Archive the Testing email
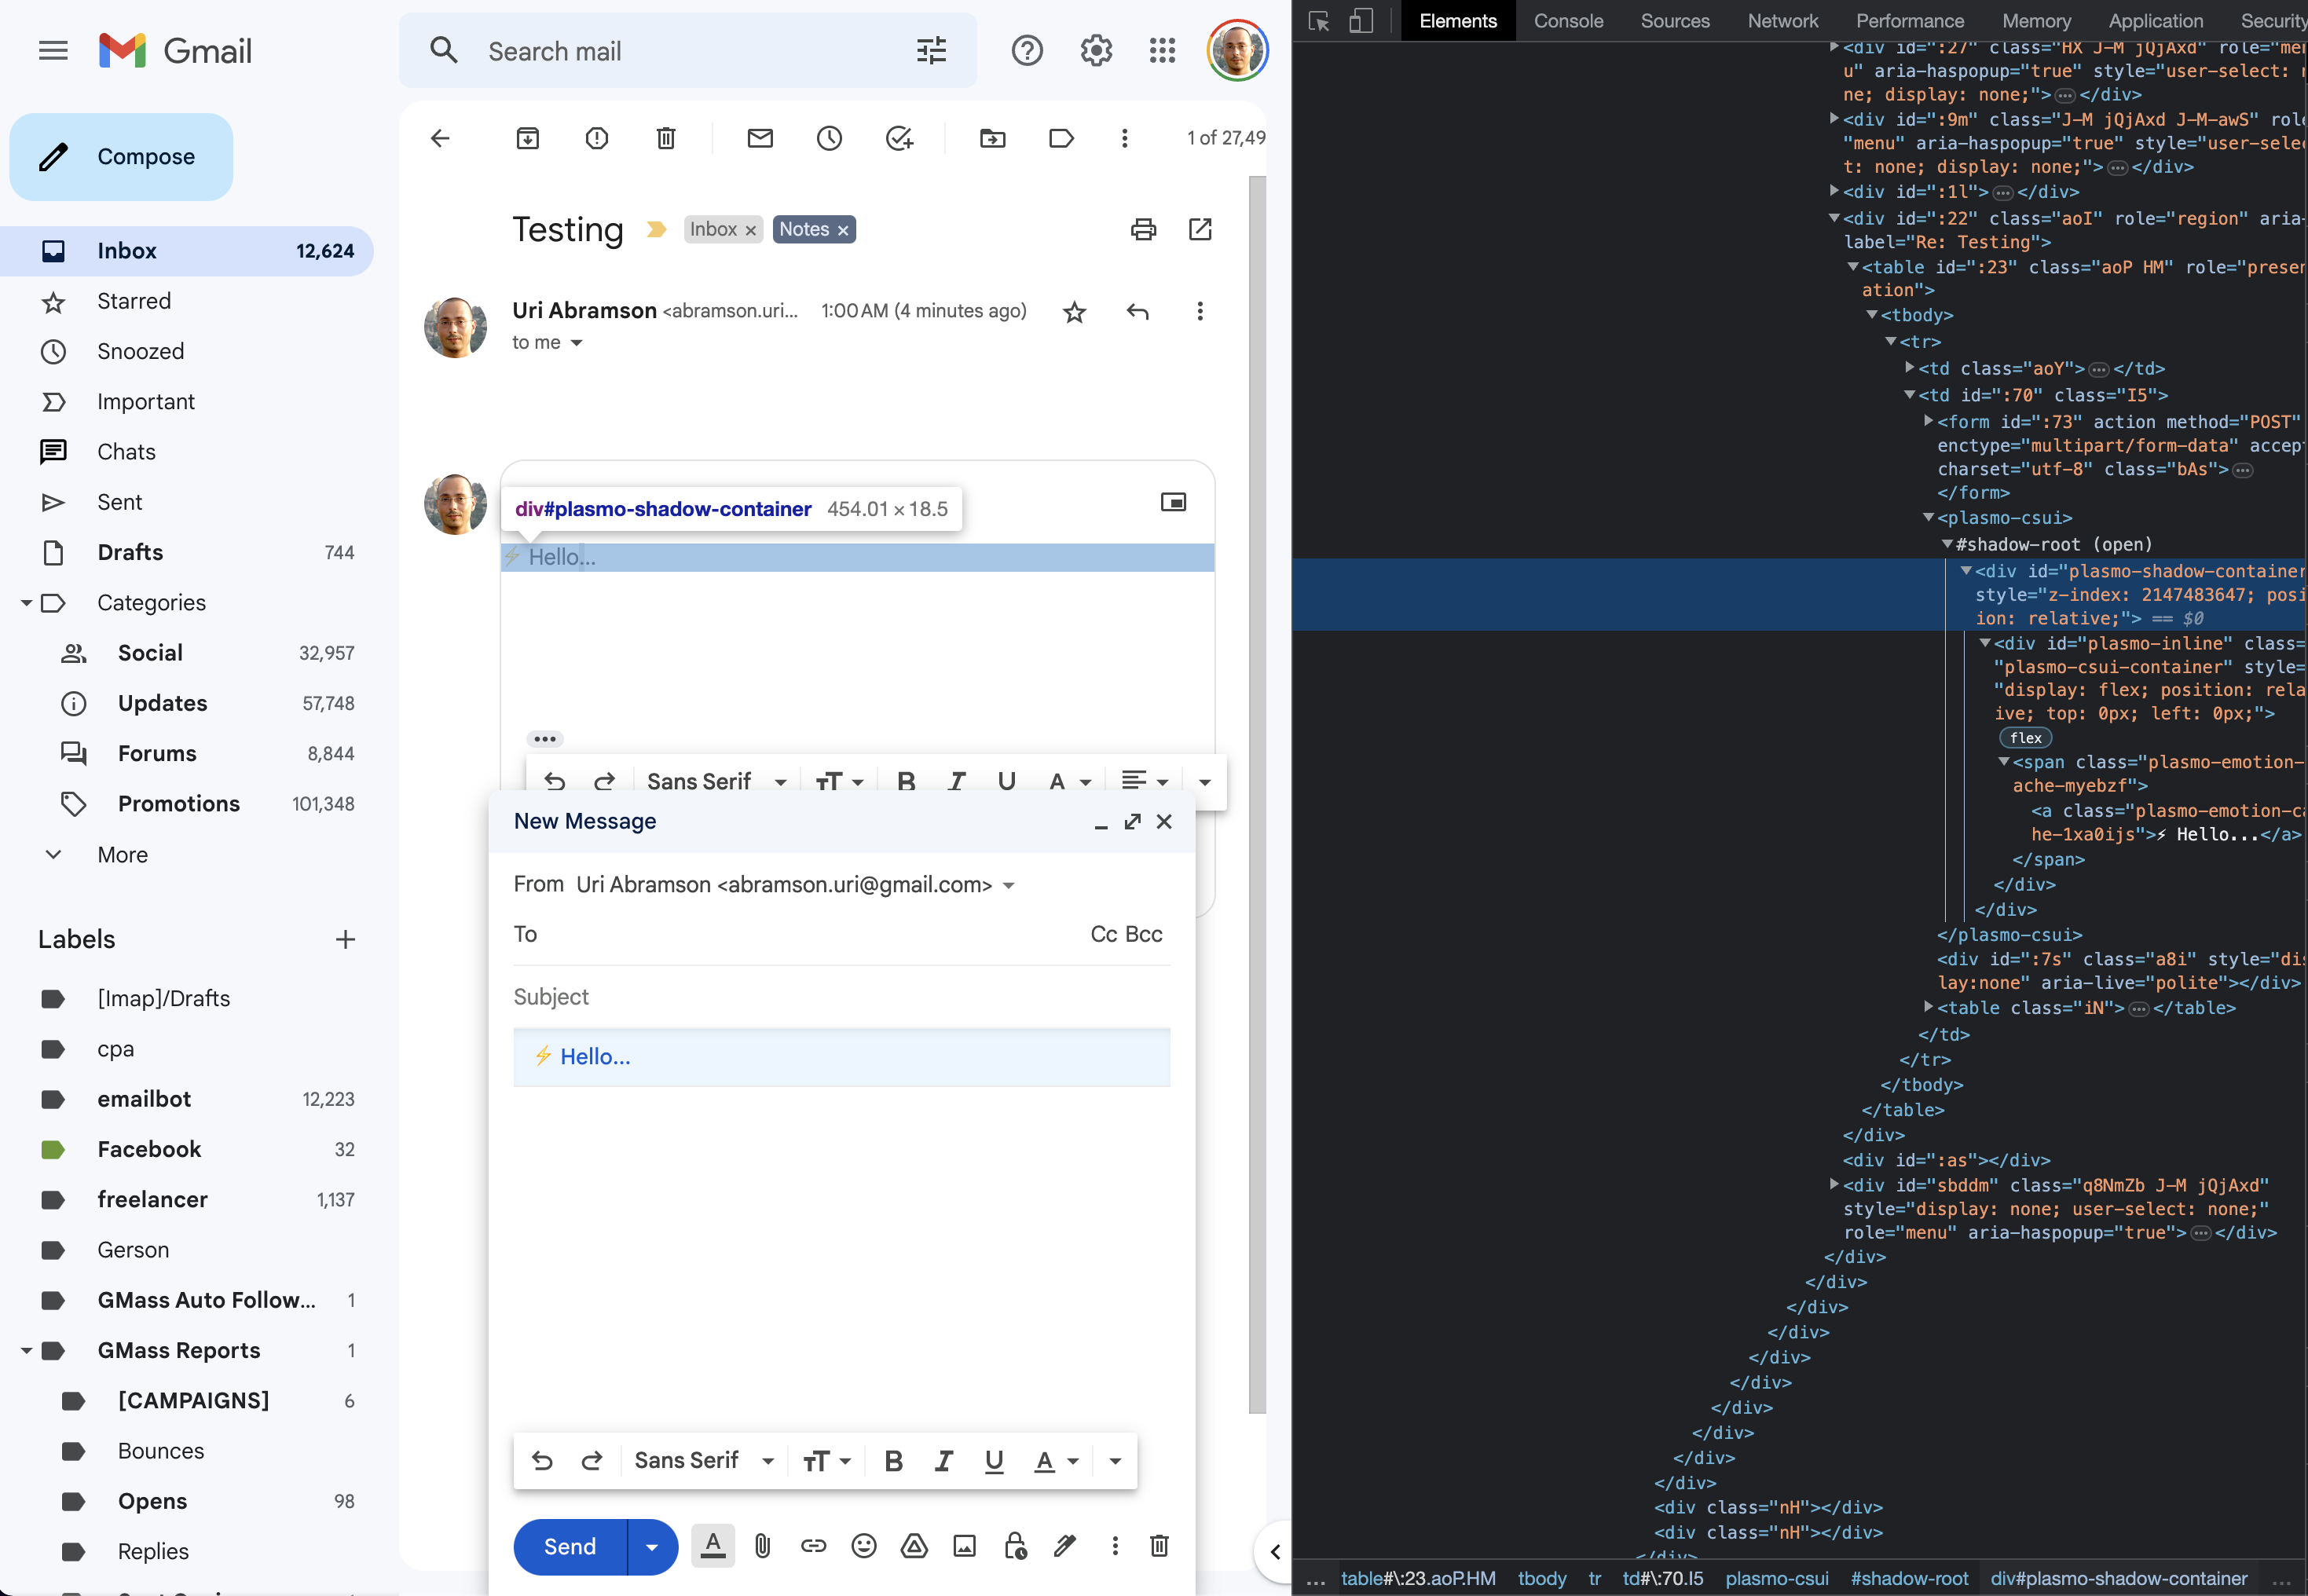This screenshot has height=1596, width=2308. tap(527, 138)
